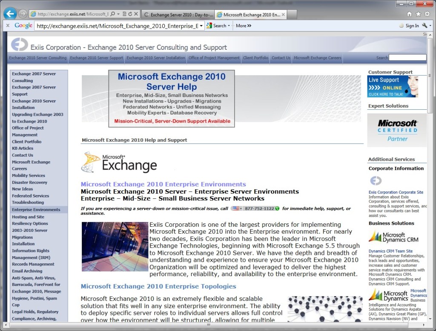Click the browser Home icon
The image size is (436, 331).
point(409,14)
